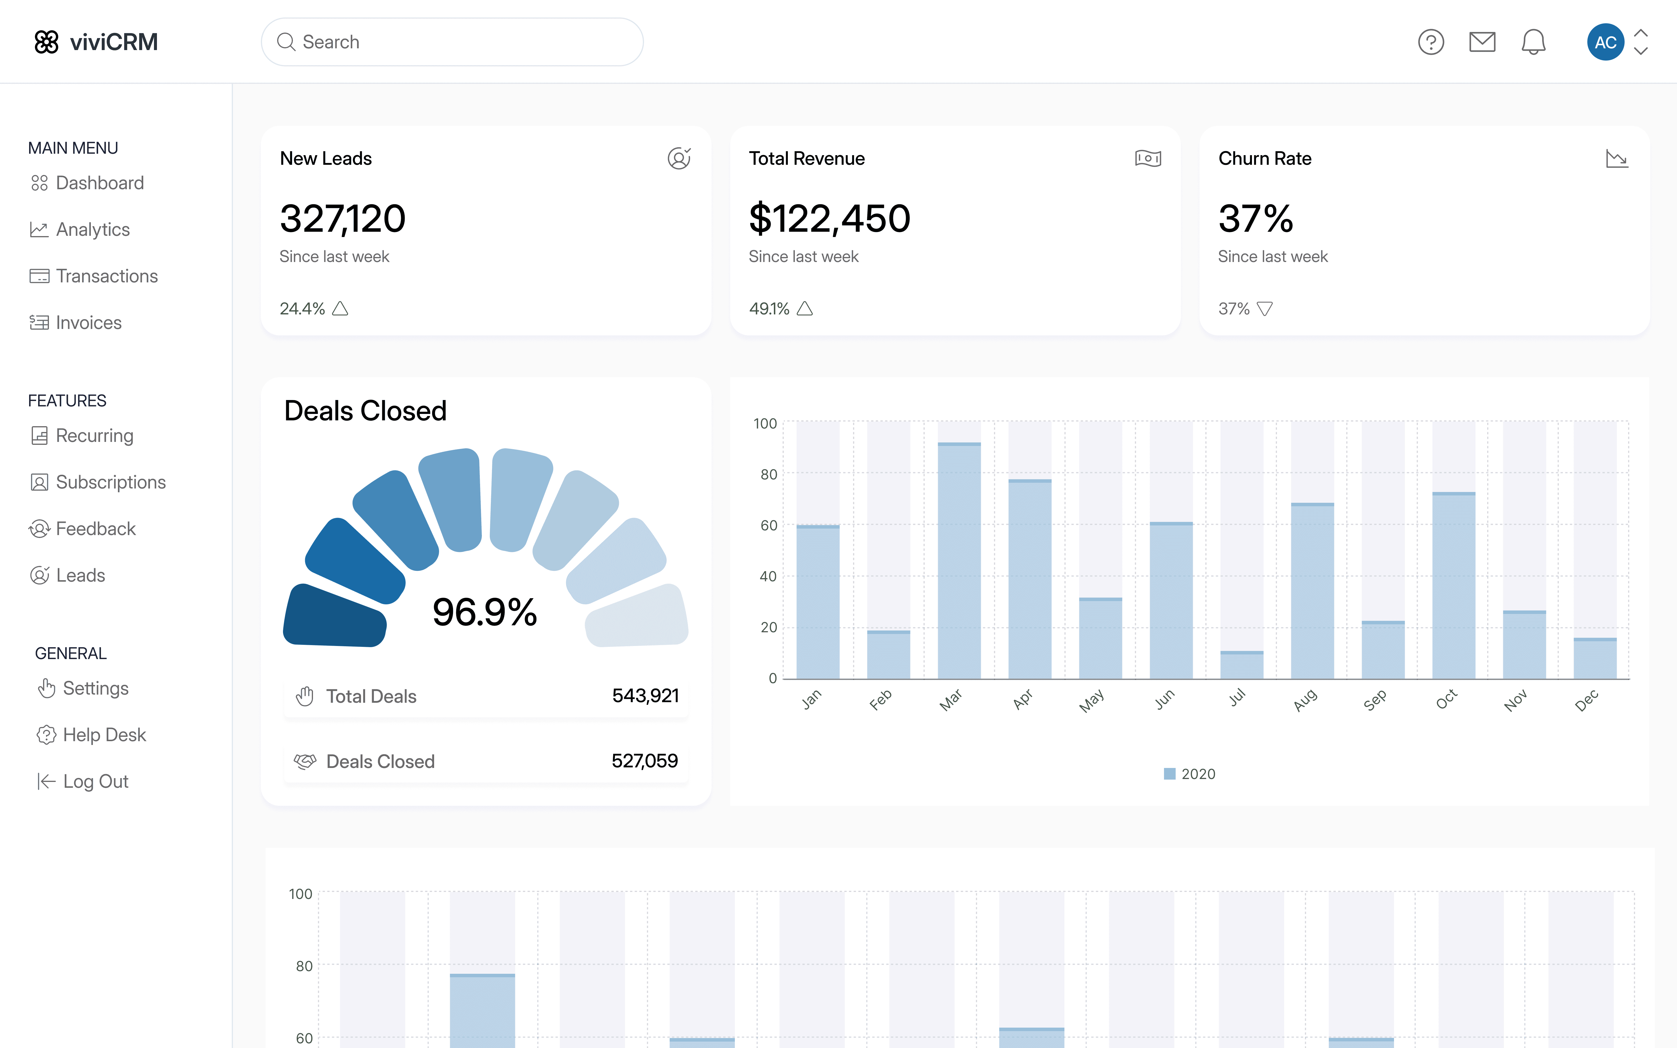Open the notifications bell icon

pyautogui.click(x=1533, y=42)
